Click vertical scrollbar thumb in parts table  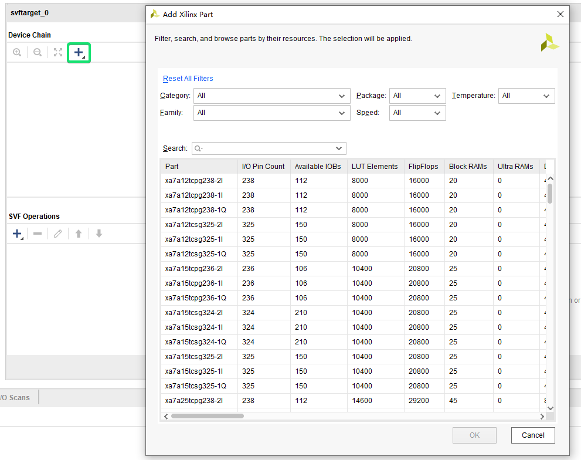click(550, 193)
